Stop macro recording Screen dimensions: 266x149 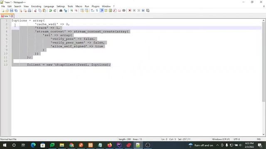[134, 10]
